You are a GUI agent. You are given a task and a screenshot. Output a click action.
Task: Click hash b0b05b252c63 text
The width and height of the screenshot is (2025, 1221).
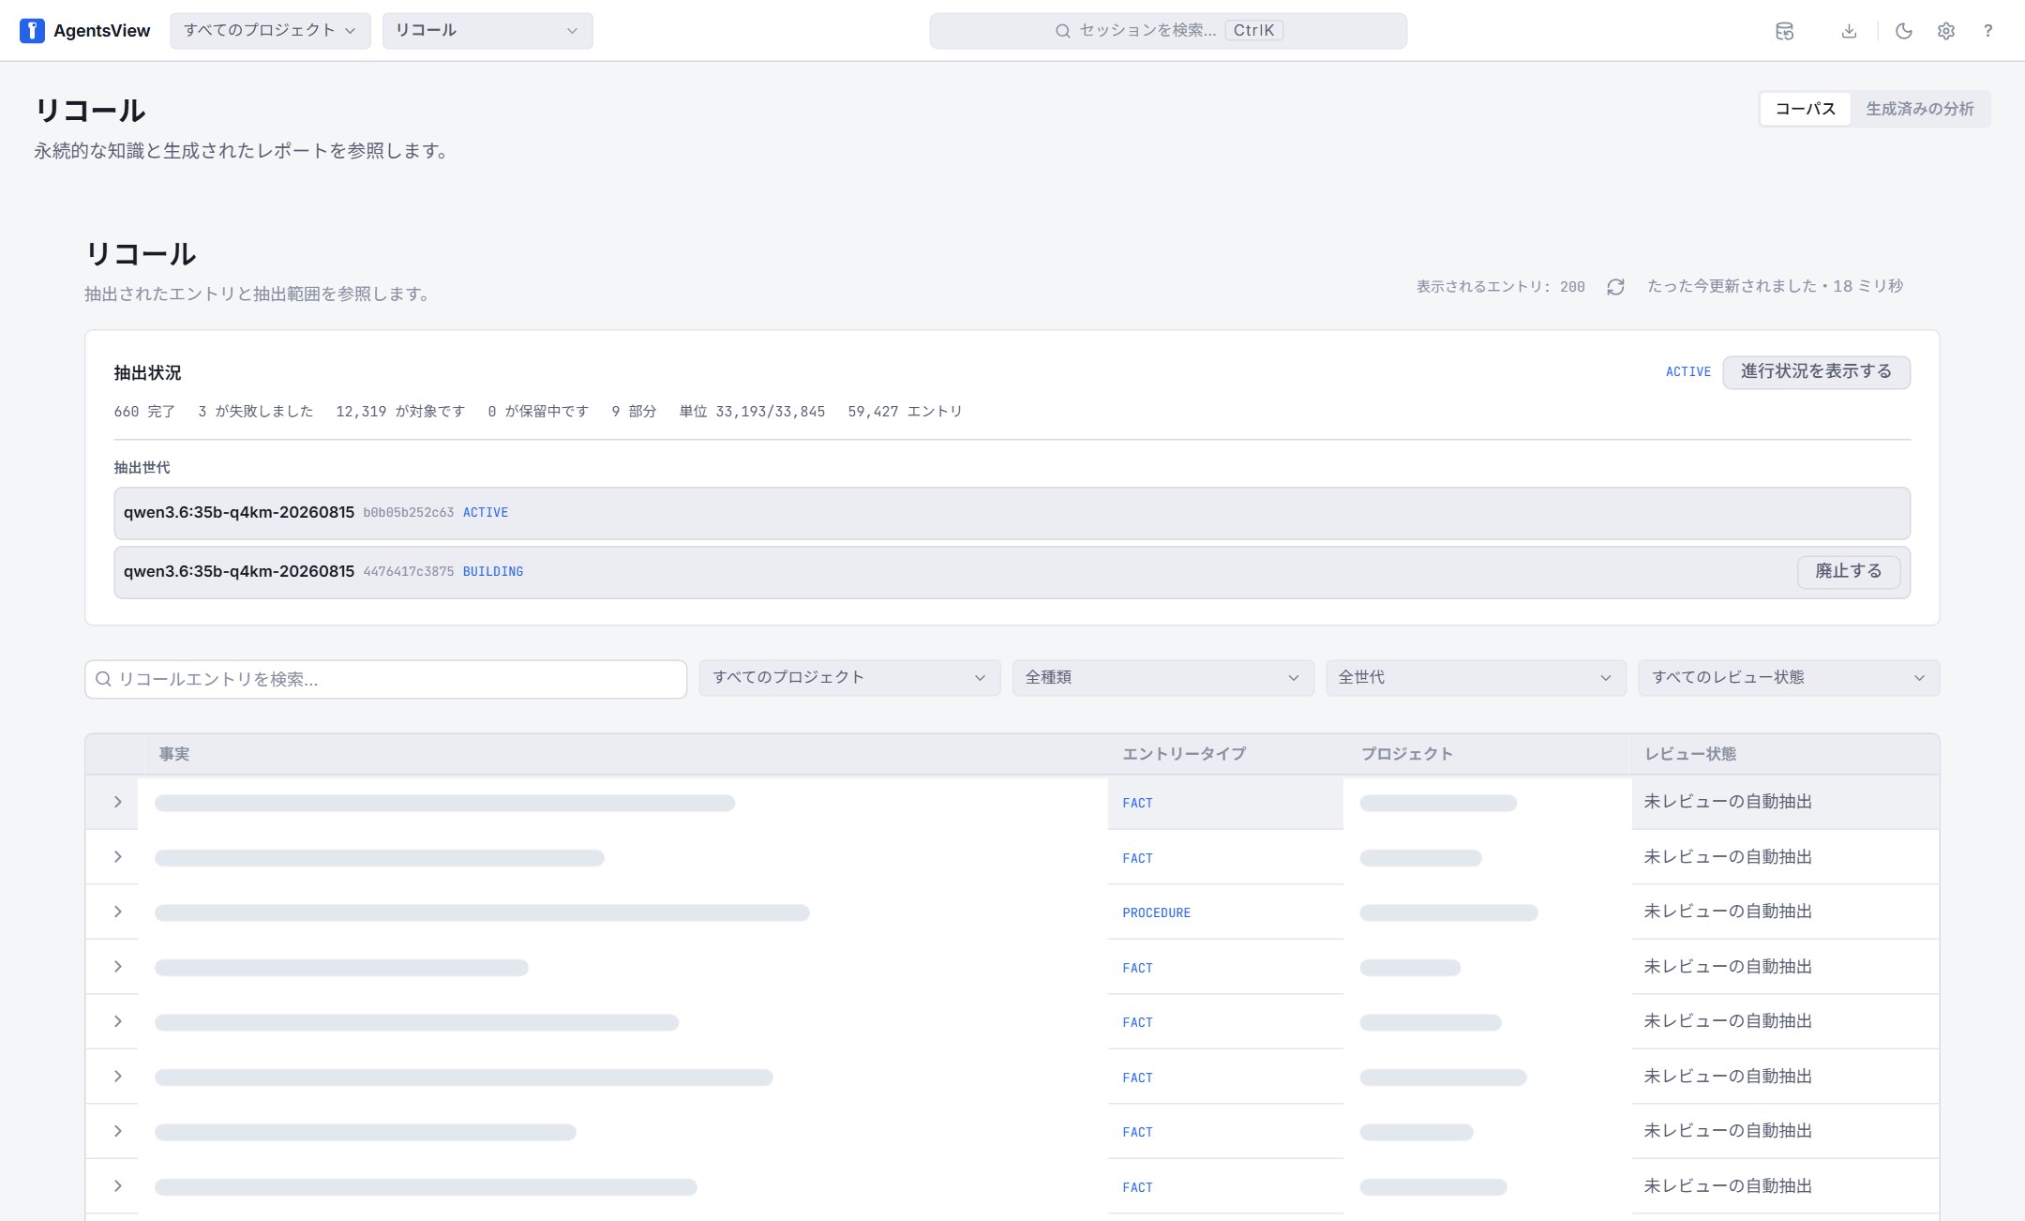(x=408, y=513)
